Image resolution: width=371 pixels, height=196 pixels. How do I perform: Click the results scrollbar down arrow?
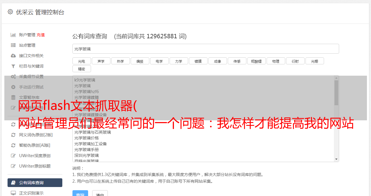click(x=336, y=159)
